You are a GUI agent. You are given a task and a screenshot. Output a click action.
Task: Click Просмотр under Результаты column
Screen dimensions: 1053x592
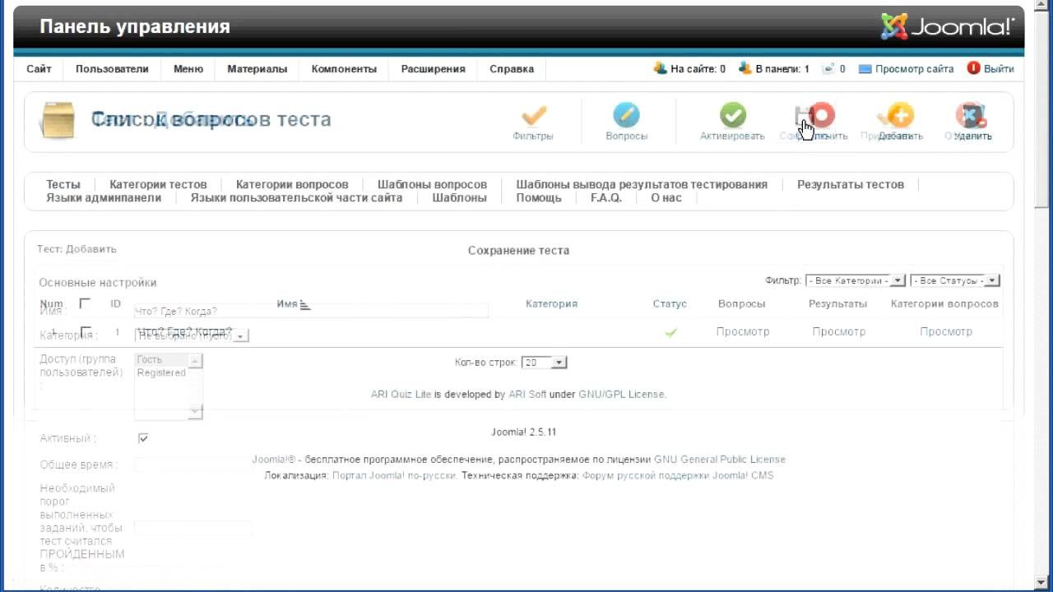[x=839, y=331]
